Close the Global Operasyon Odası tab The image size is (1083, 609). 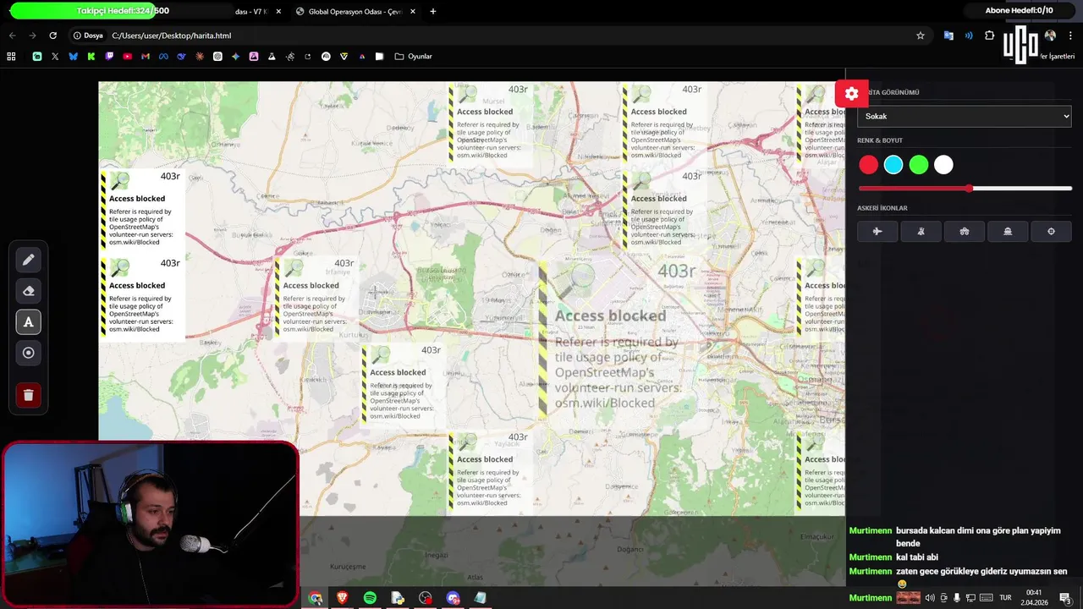pyautogui.click(x=413, y=12)
